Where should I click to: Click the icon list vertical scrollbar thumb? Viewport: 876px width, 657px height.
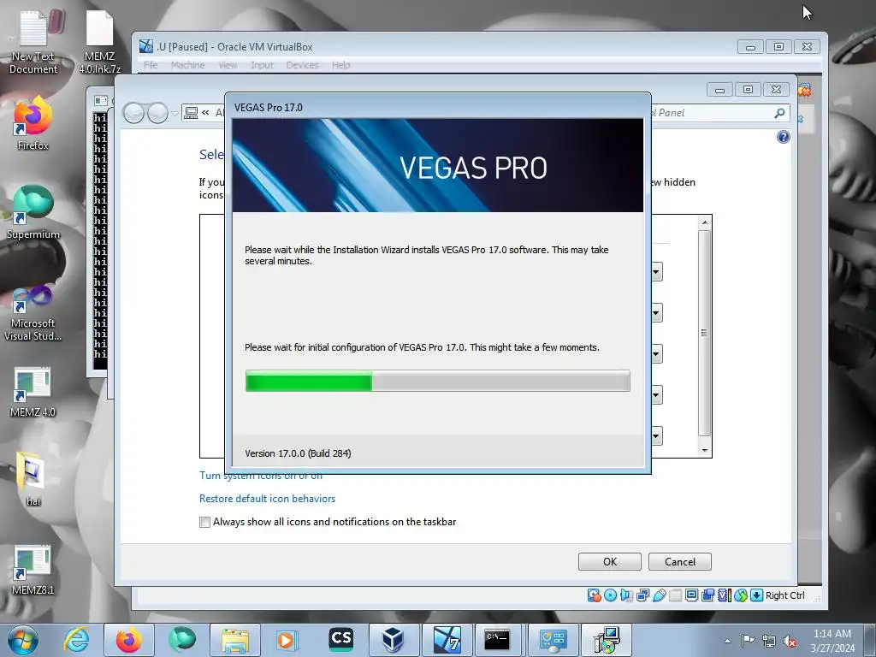click(x=705, y=333)
